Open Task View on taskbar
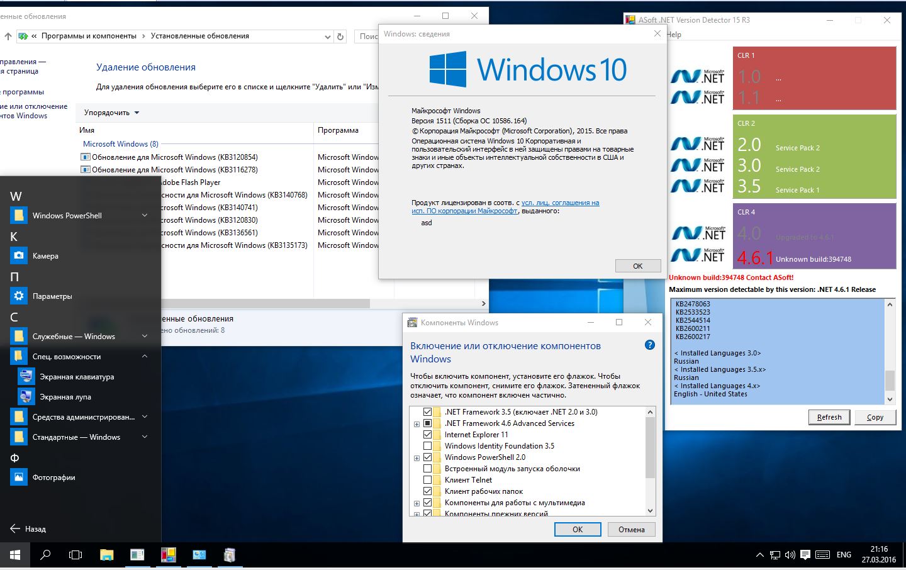This screenshot has width=906, height=570. point(75,555)
